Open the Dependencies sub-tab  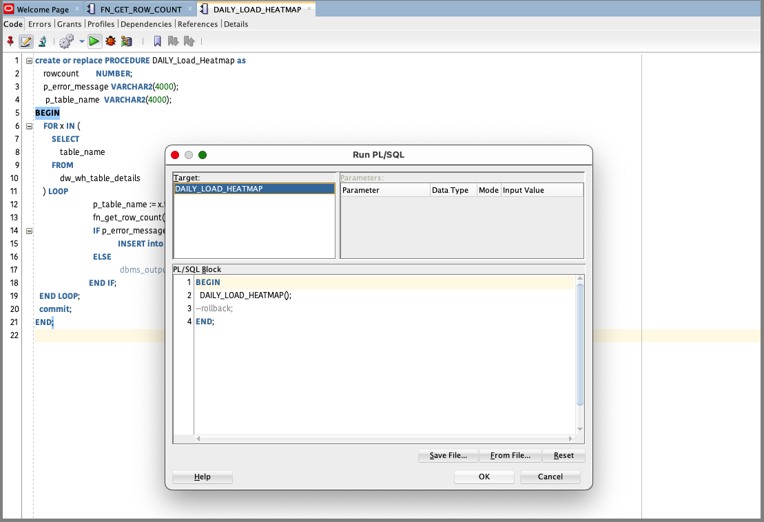pos(146,24)
